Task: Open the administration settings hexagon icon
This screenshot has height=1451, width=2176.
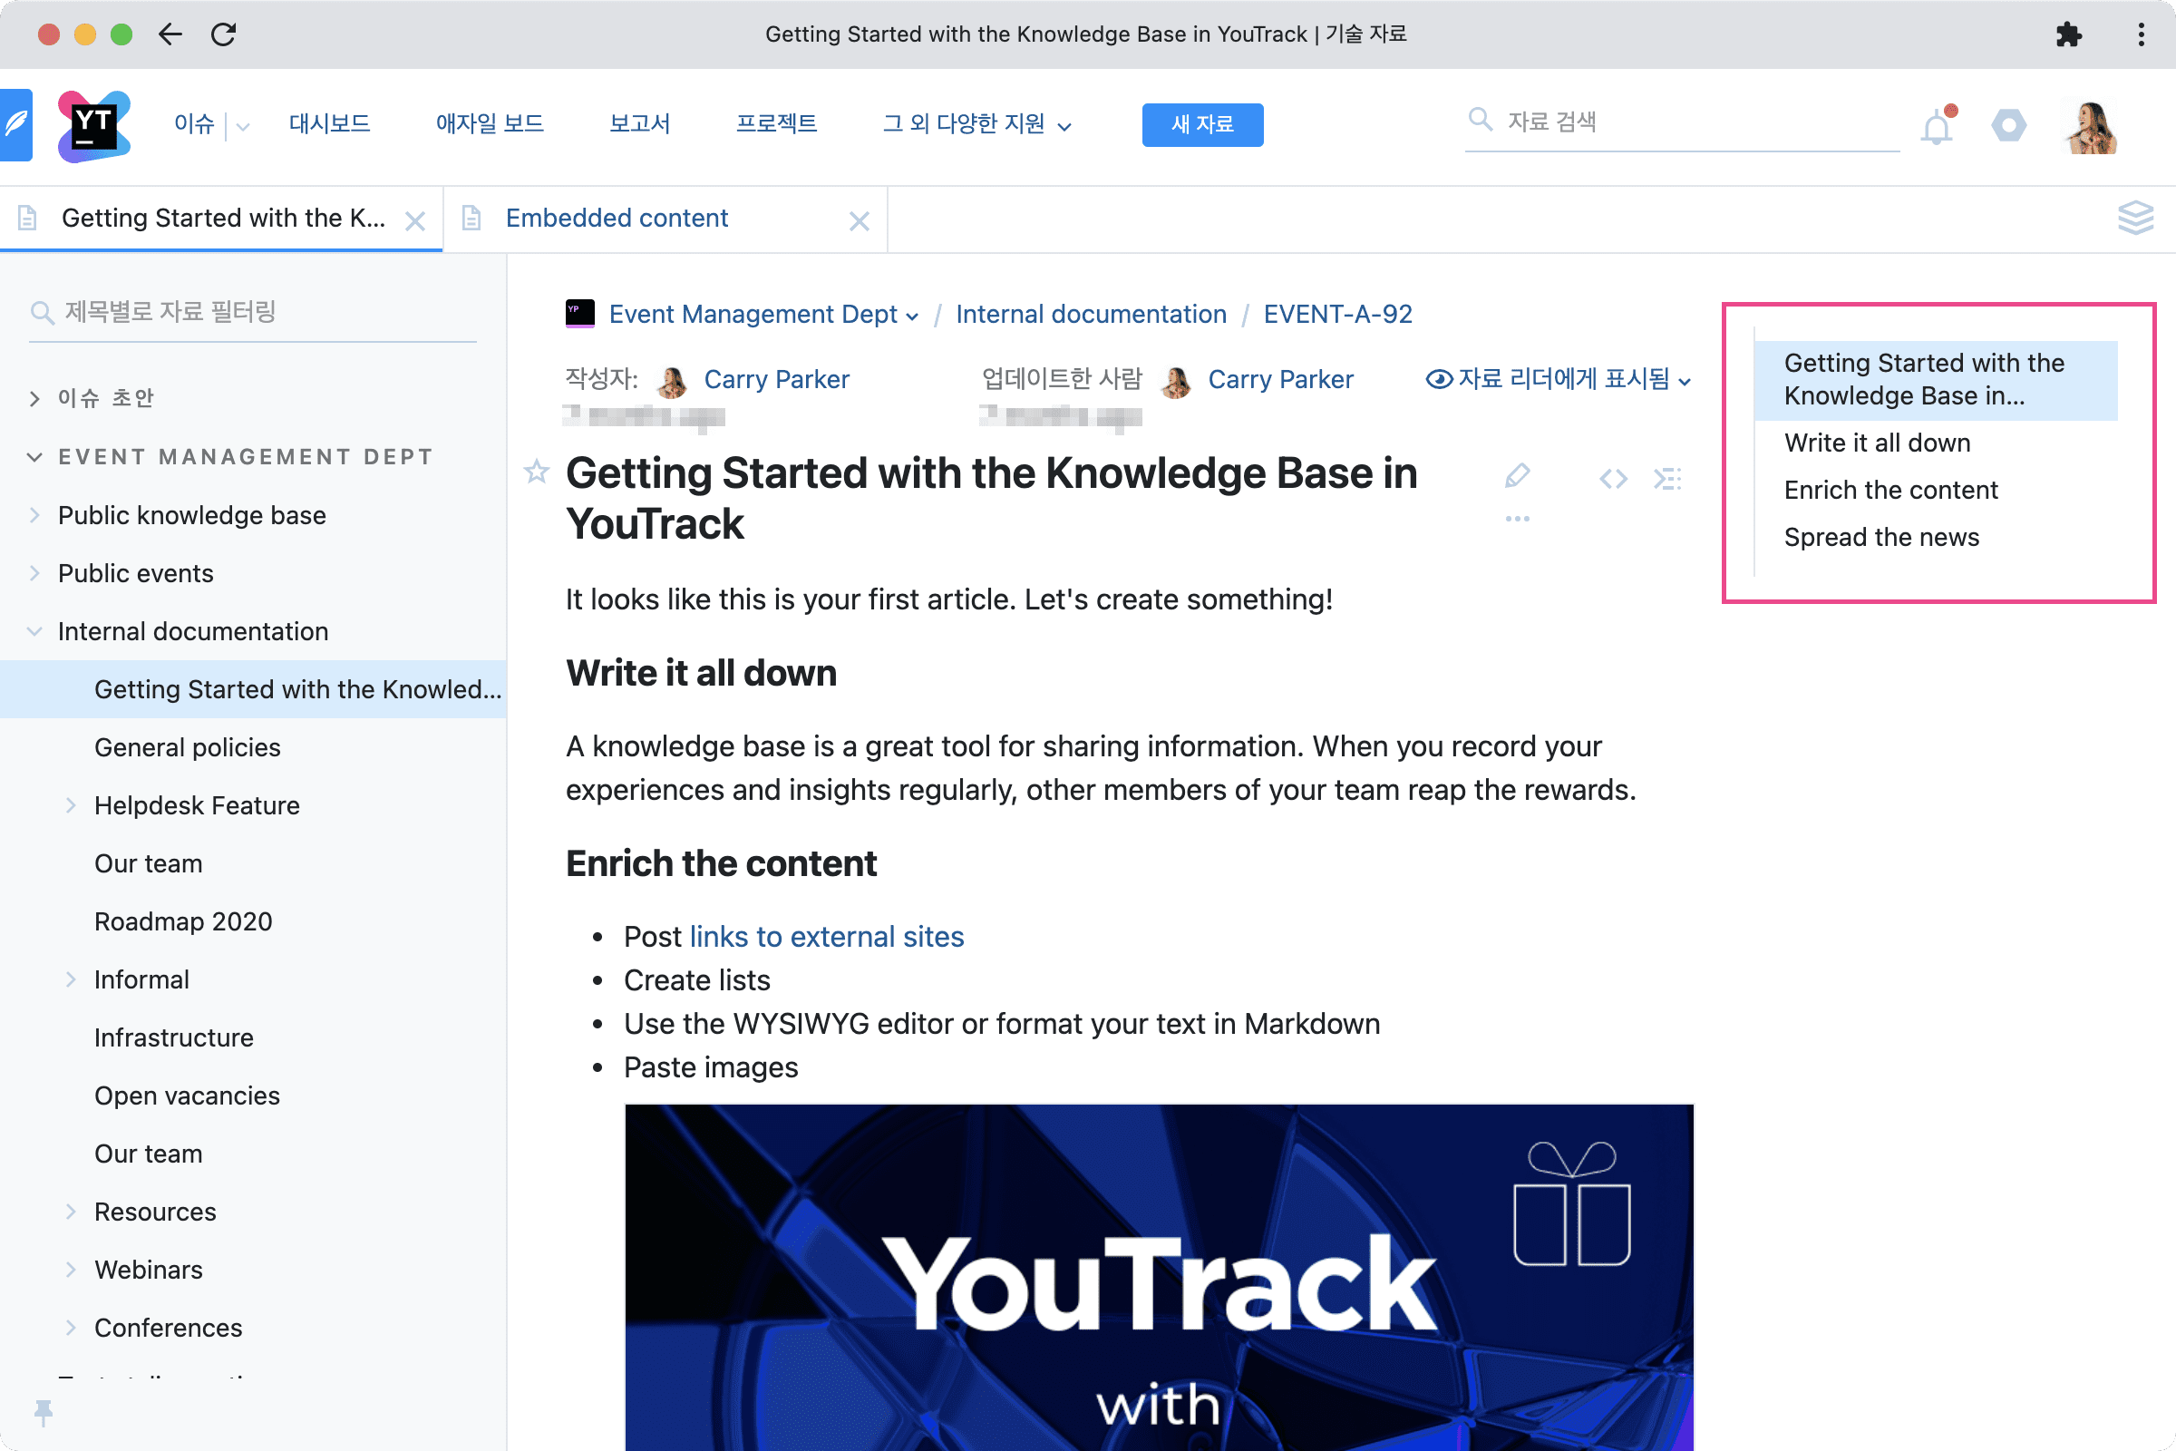Action: (x=2008, y=125)
